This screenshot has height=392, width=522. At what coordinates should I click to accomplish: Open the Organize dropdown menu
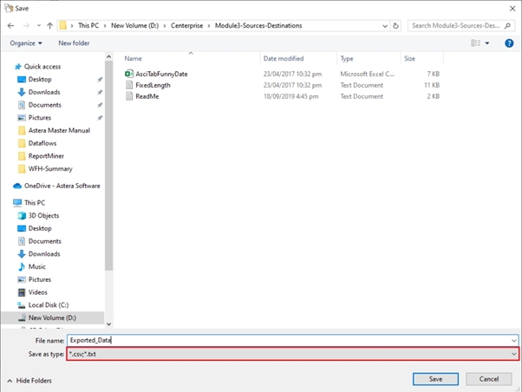coord(26,42)
